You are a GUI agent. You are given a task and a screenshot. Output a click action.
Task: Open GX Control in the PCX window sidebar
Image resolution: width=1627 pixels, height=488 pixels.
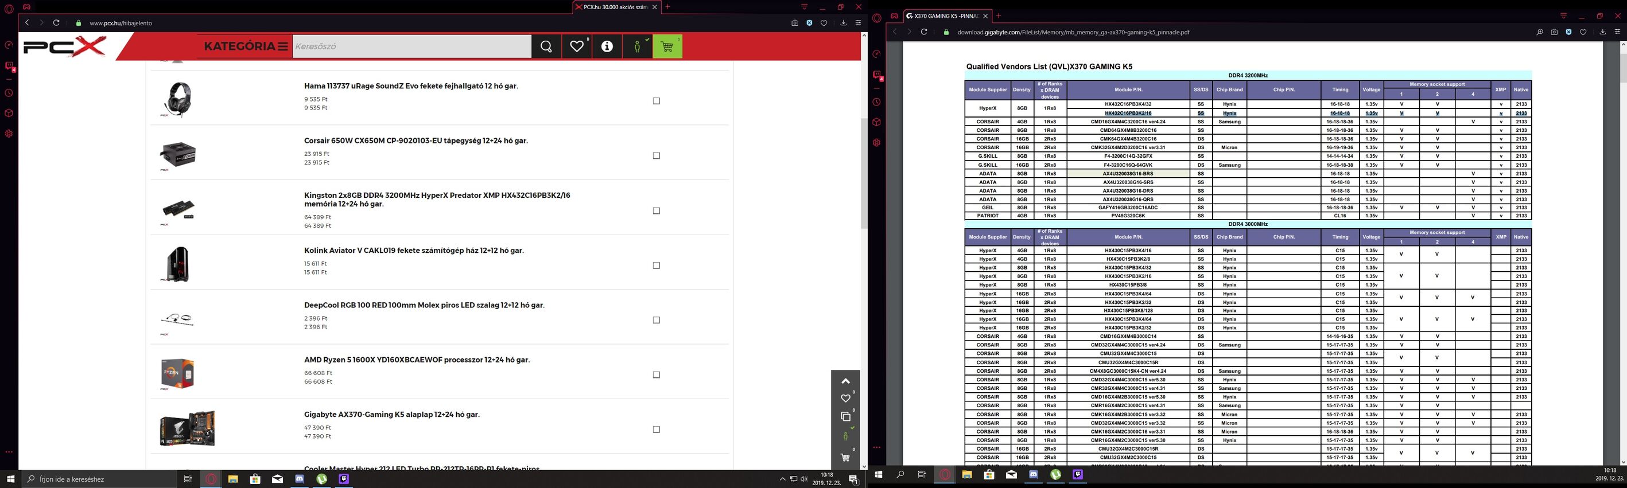(x=9, y=45)
